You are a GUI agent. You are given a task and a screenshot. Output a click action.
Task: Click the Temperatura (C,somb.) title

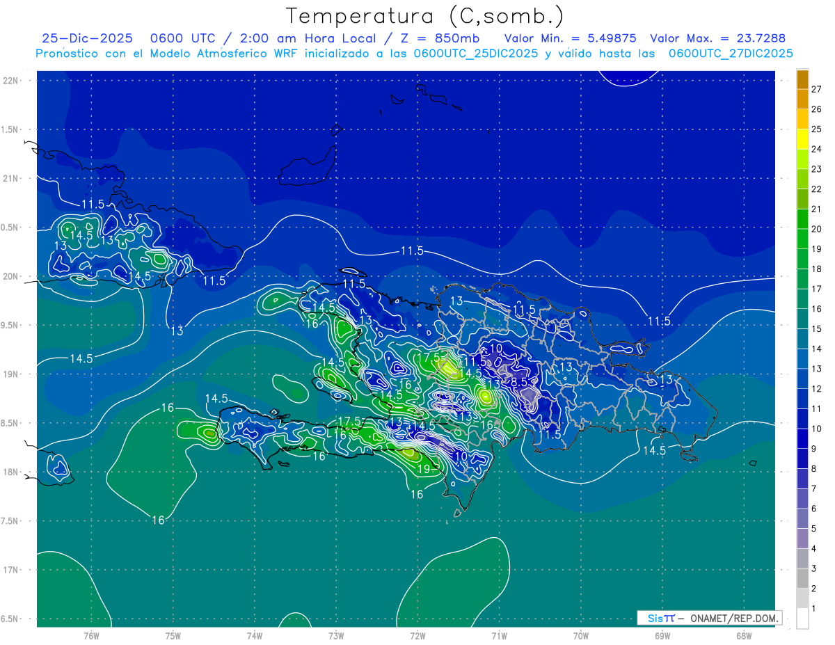[425, 16]
